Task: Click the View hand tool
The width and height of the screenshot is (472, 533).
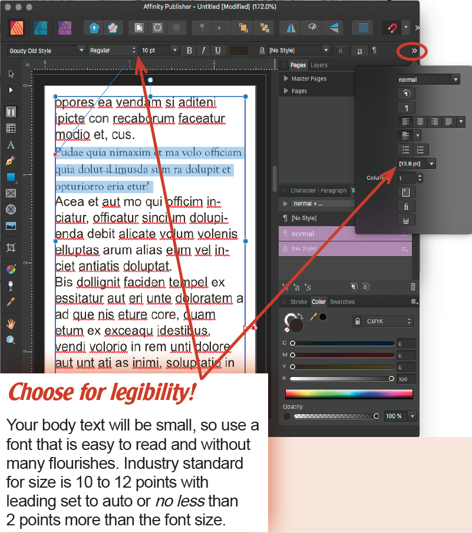Action: pyautogui.click(x=11, y=323)
